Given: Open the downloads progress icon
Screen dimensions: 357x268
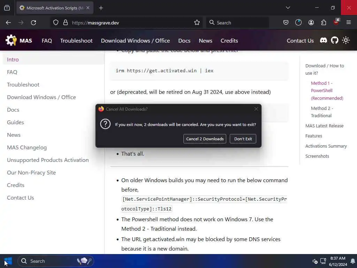Looking at the screenshot, I should (x=298, y=22).
